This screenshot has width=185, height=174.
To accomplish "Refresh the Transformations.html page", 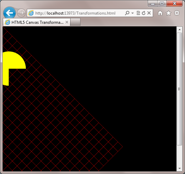I will 144,13.
